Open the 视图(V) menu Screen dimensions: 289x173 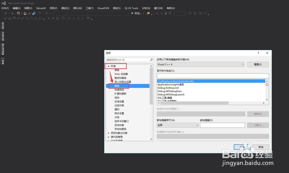click(28, 8)
